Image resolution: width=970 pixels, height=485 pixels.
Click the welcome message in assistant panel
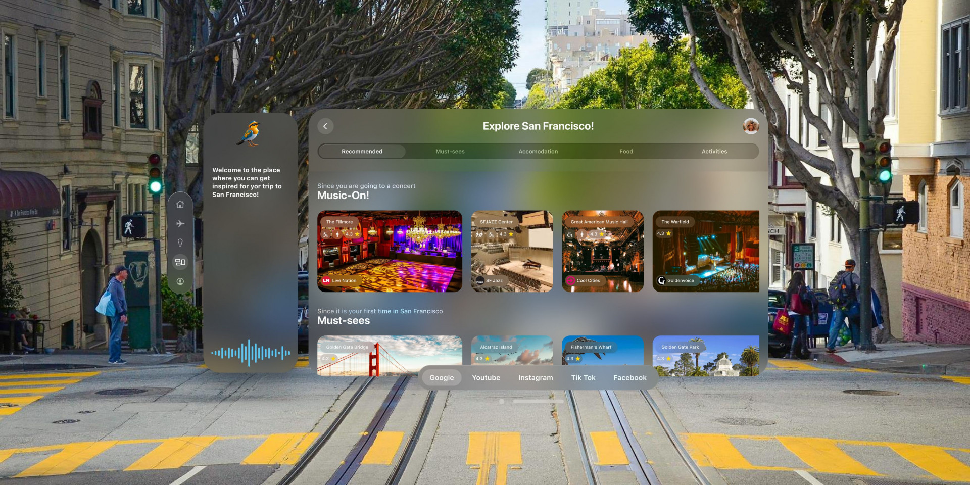point(247,182)
